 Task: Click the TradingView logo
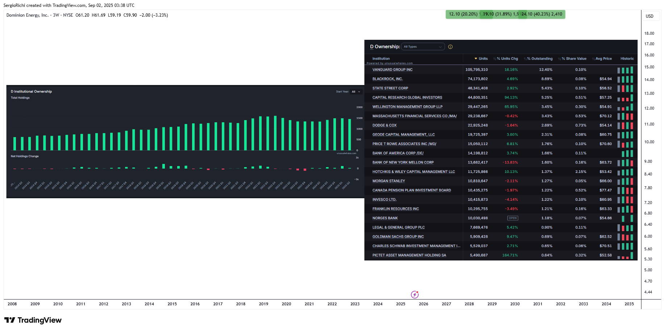click(33, 320)
